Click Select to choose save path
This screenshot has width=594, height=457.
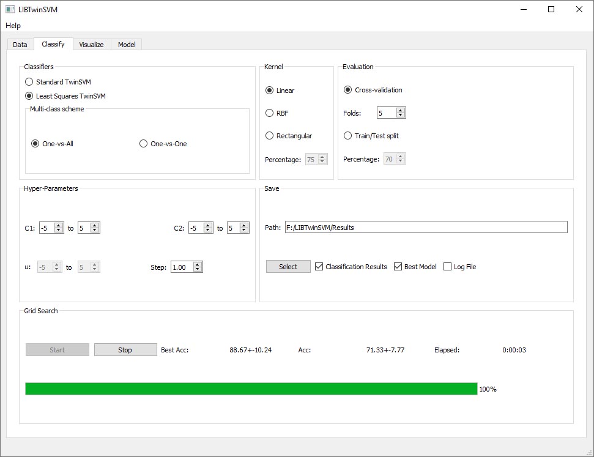[288, 266]
